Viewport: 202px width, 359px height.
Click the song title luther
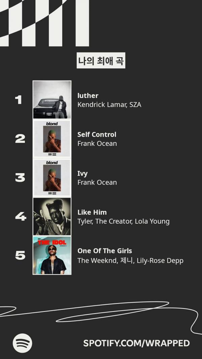coord(88,96)
